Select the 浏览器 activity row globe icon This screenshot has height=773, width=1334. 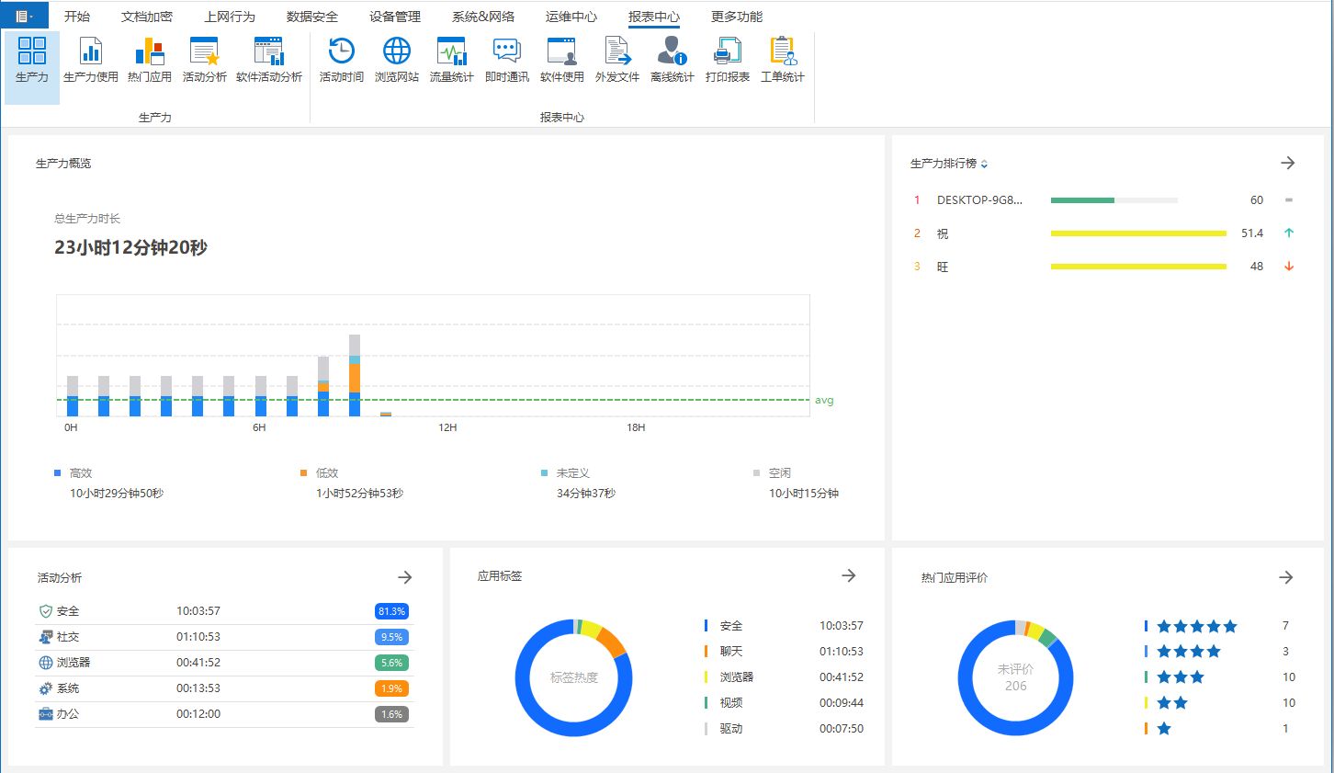(x=46, y=663)
